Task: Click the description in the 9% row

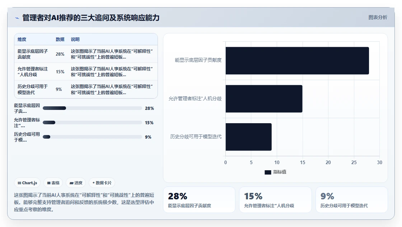Action: tap(112, 89)
